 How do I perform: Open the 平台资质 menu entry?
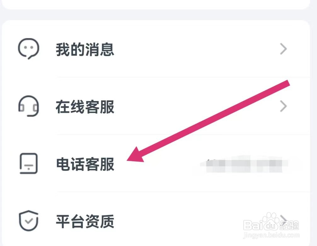point(85,222)
